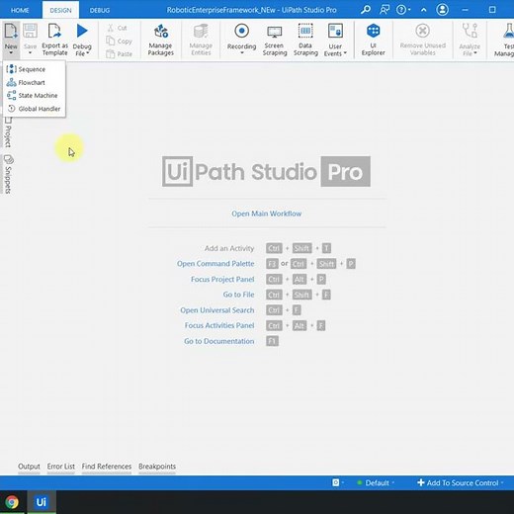Click Open Universal Search link

[217, 310]
